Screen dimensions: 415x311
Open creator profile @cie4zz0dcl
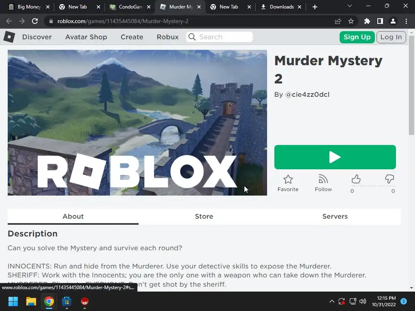307,94
